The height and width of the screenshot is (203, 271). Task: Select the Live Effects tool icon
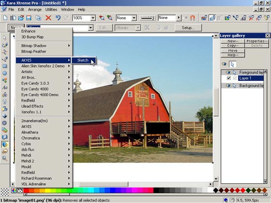tap(5, 145)
